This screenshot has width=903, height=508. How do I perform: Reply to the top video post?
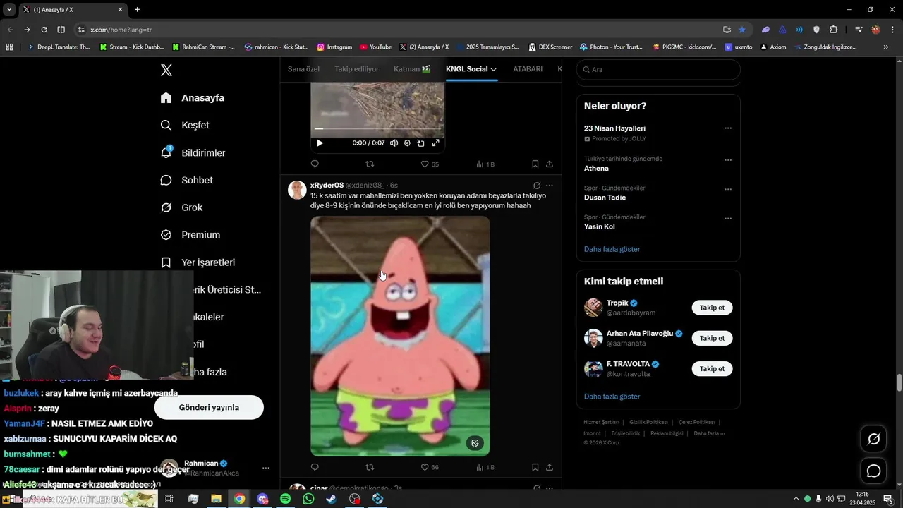coord(315,164)
